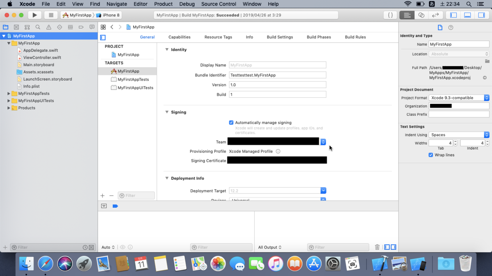
Task: Open the Info tab
Action: (249, 37)
